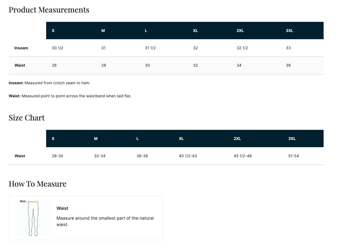Click the Inseam row label
Screen dimensions: 362x245
point(21,48)
